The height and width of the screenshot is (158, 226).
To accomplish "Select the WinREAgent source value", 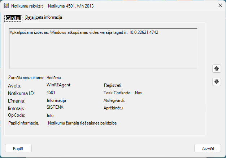I will (x=58, y=85).
